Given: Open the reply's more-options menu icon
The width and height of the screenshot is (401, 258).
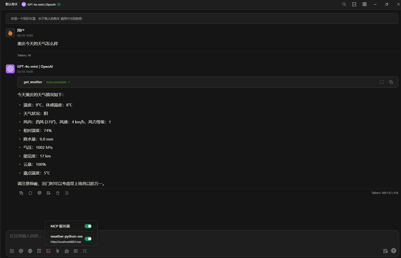Looking at the screenshot, I should click(x=67, y=193).
